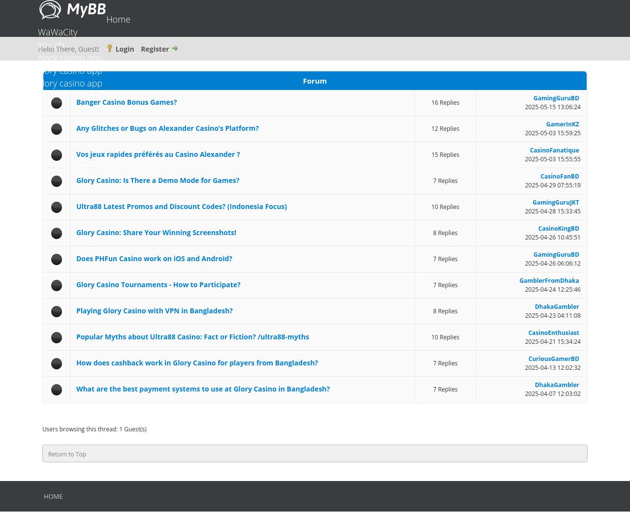Click the Return to Top link
This screenshot has height=512, width=630.
(67, 454)
